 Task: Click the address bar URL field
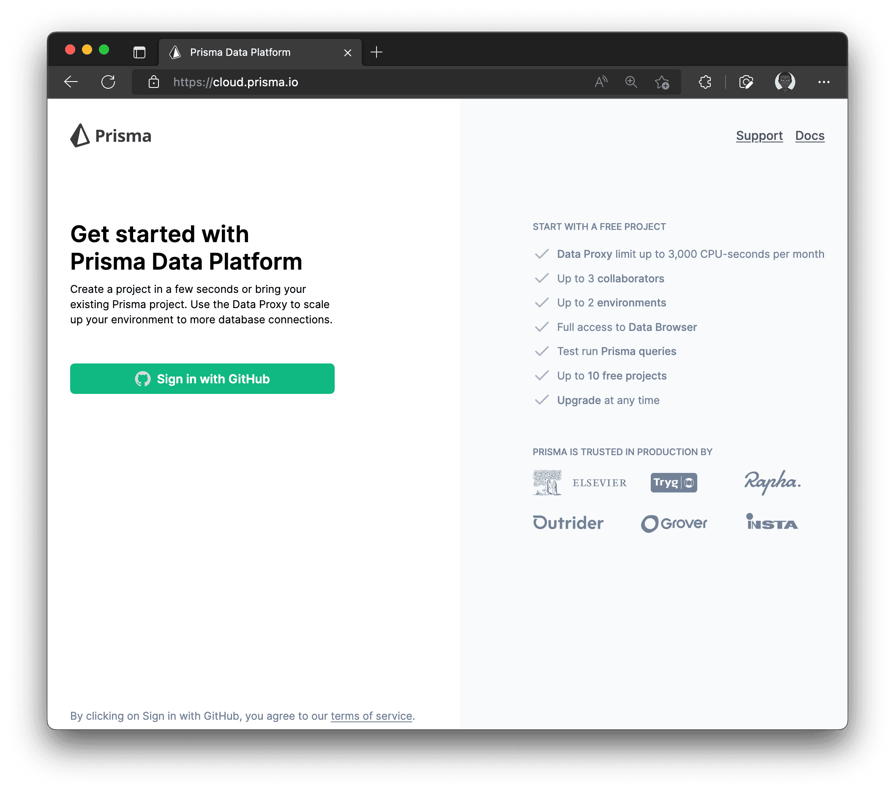click(350, 82)
